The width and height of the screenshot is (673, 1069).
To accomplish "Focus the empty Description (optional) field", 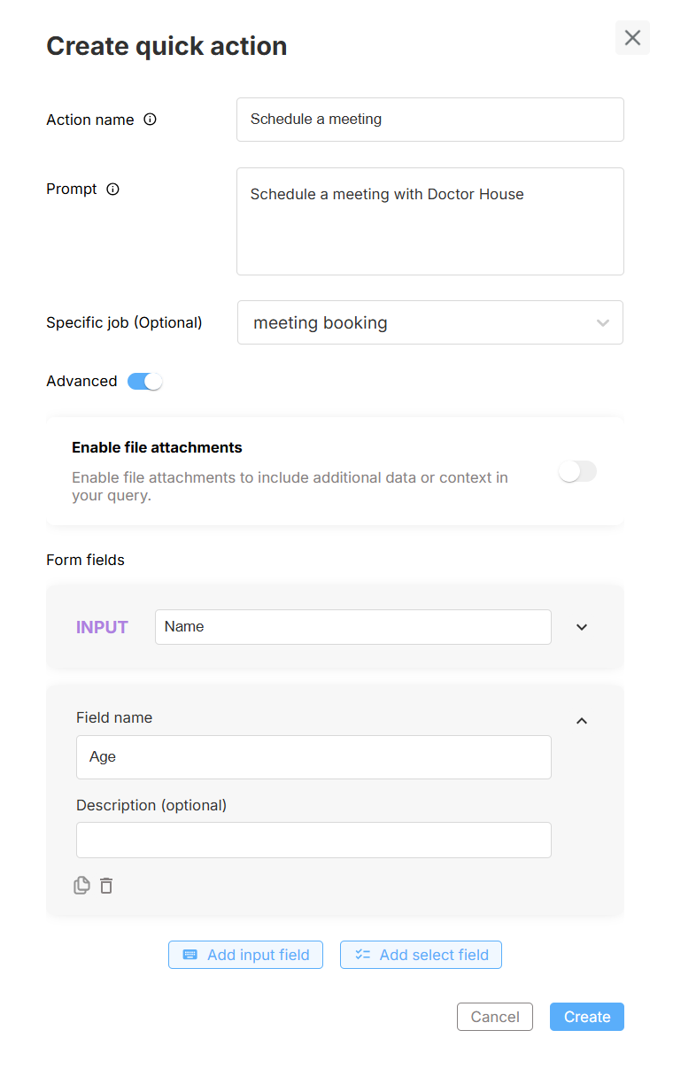I will [x=313, y=840].
